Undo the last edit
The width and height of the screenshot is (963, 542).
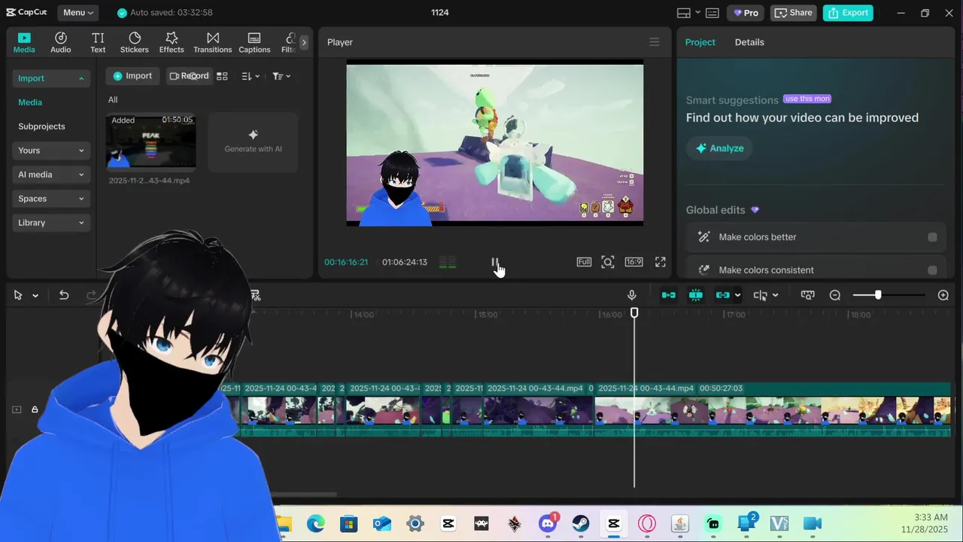click(64, 295)
